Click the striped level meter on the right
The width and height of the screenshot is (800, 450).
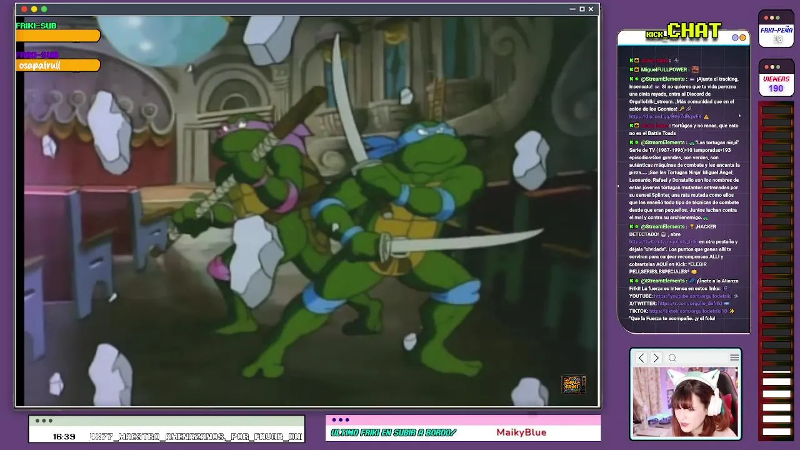(x=776, y=270)
